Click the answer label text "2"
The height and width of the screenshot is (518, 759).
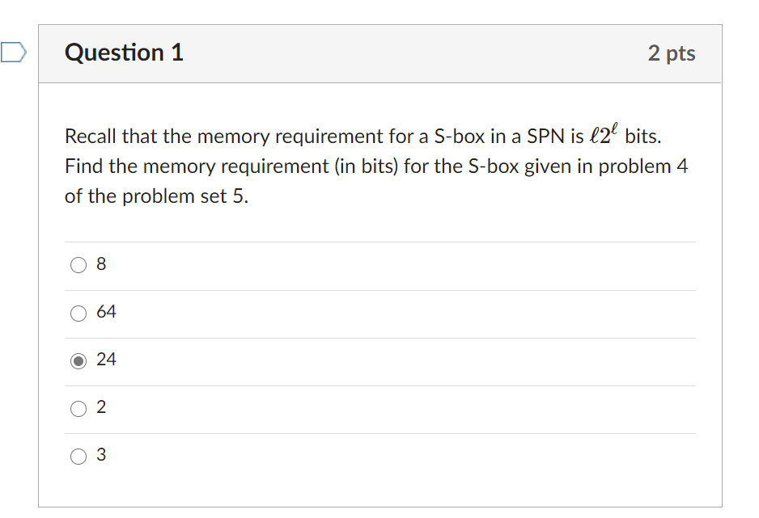(x=101, y=406)
